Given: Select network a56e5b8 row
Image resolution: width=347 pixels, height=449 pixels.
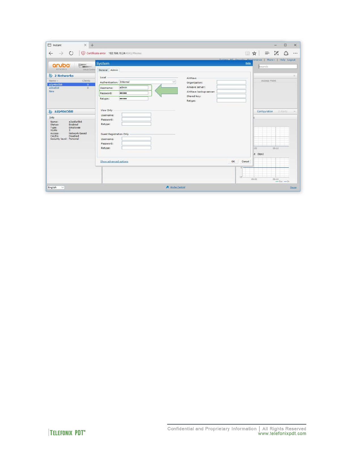Looking at the screenshot, I should pos(71,88).
